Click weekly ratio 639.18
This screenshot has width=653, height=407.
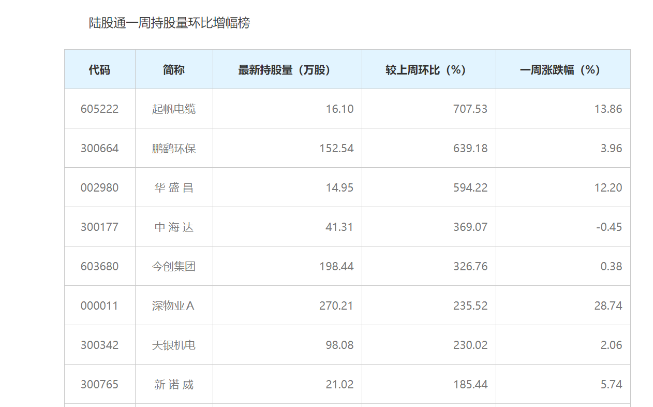coord(470,149)
